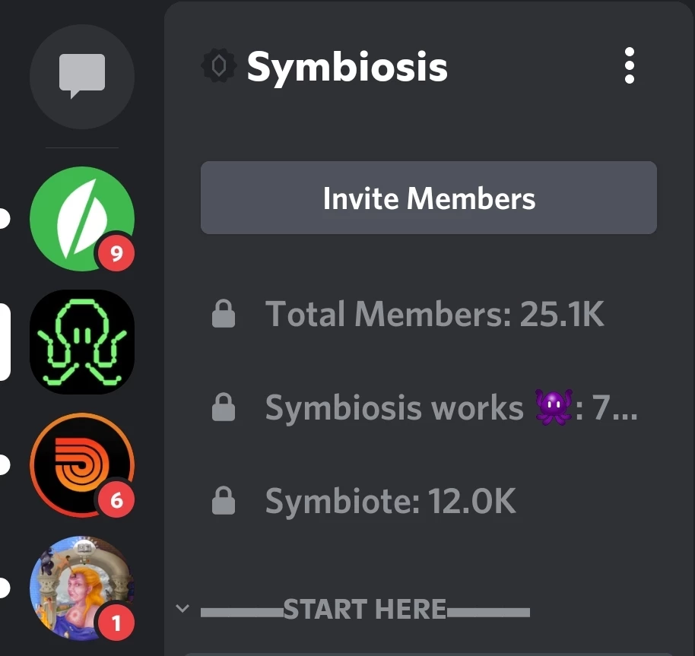
Task: Toggle the START HERE category label
Action: tap(365, 609)
